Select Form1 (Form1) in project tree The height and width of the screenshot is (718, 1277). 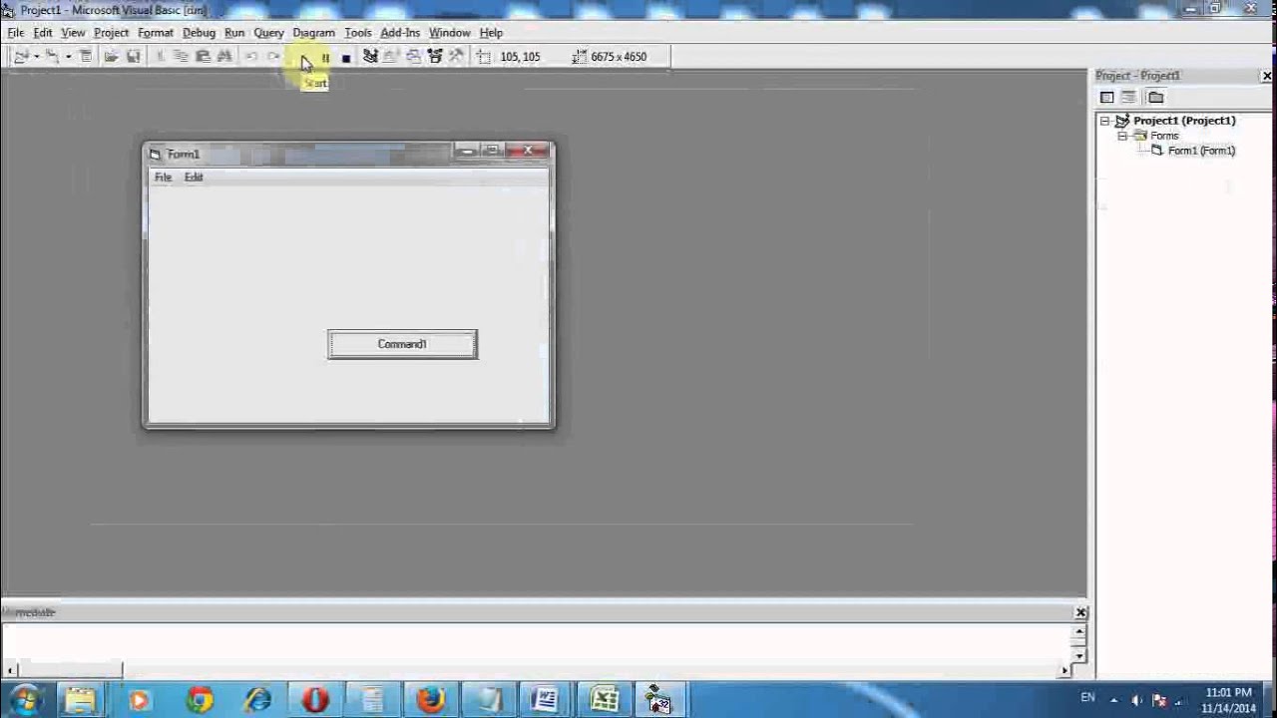[1201, 151]
